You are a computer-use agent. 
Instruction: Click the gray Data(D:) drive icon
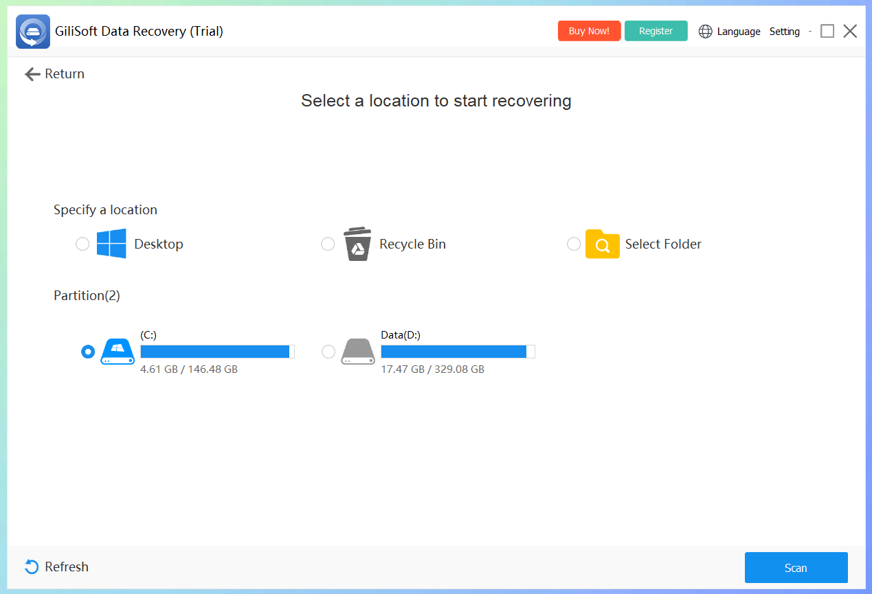coord(359,352)
